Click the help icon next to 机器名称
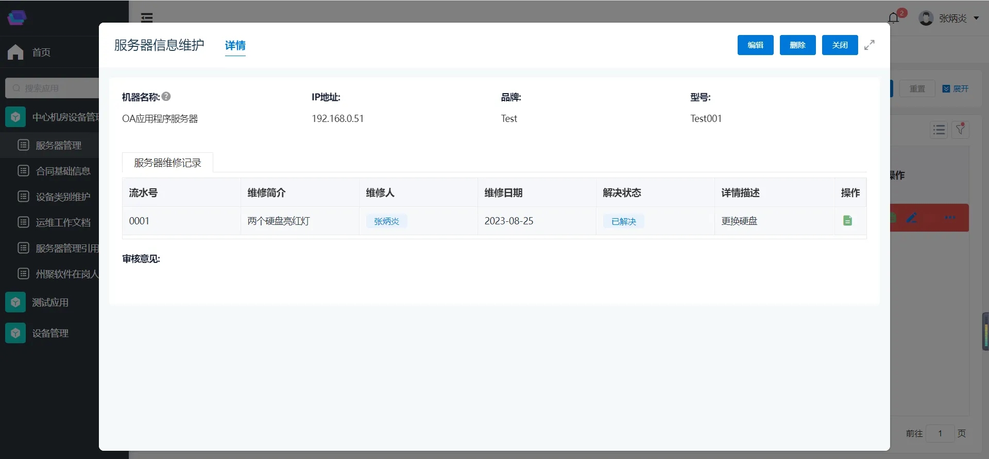The image size is (989, 459). coord(166,97)
